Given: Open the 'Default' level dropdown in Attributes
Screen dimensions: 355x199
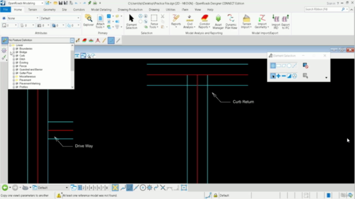Looking at the screenshot, I should pos(60,18).
